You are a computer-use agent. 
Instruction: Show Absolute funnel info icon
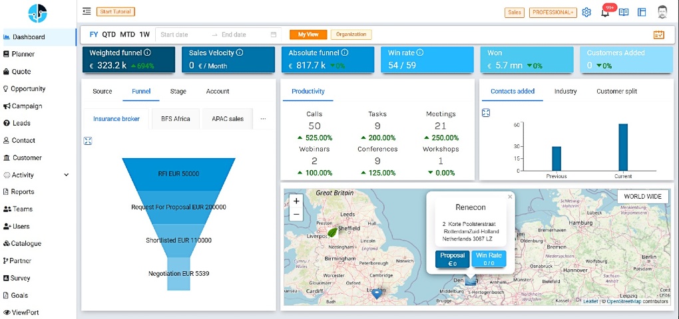coord(345,53)
